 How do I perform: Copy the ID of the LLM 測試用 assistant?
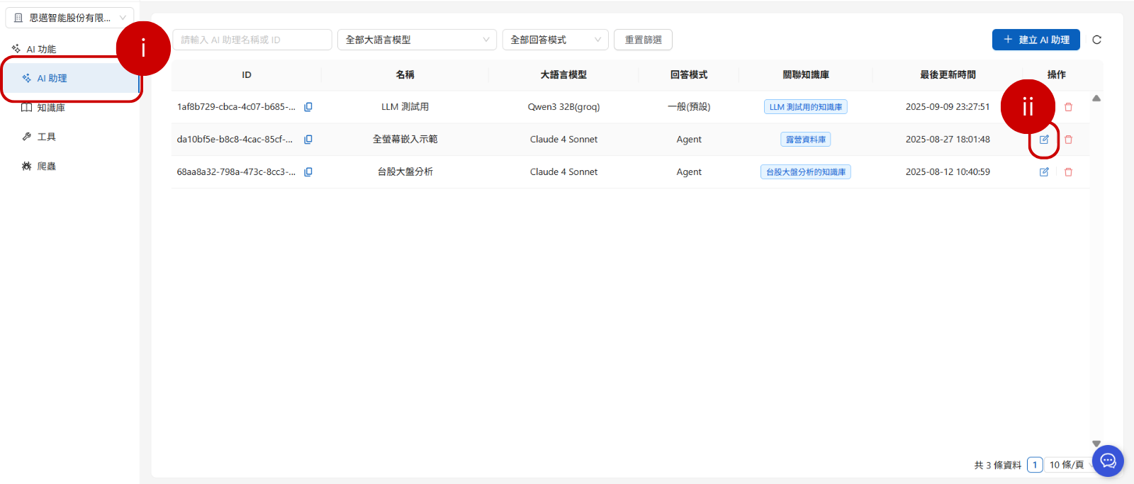pyautogui.click(x=308, y=107)
